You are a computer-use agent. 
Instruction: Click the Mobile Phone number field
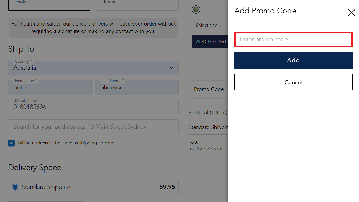(93, 107)
